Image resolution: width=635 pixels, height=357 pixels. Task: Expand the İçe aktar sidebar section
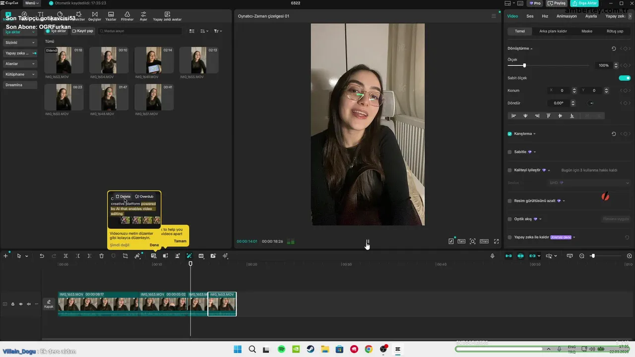point(20,32)
